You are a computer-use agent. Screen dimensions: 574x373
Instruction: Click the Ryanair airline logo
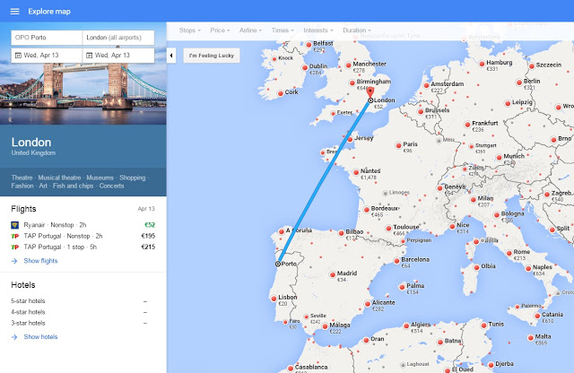coord(14,225)
